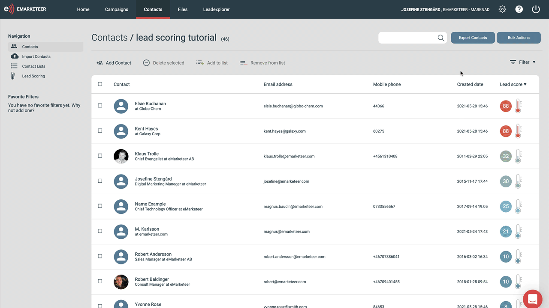Viewport: 549px width, 308px height.
Task: Click thermometer icon in Elsie Buchanan row
Action: coord(518,106)
